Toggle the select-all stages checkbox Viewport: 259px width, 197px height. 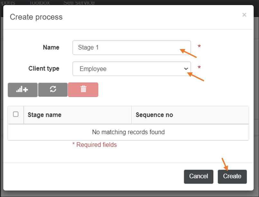point(15,115)
